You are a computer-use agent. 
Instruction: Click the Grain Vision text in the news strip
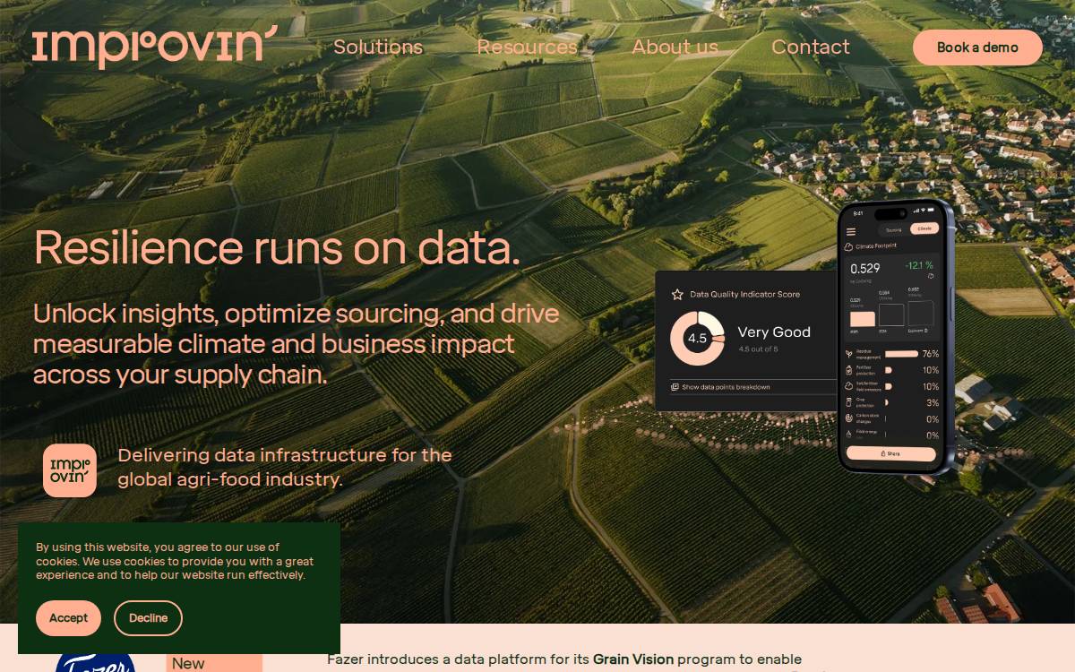coord(633,659)
